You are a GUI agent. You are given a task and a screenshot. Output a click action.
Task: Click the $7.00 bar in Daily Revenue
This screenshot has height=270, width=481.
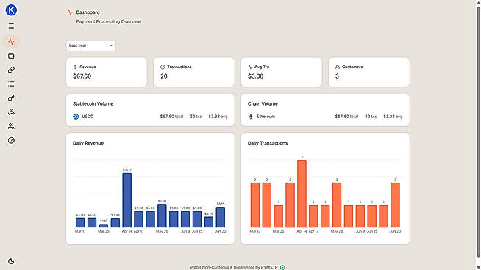click(x=162, y=216)
